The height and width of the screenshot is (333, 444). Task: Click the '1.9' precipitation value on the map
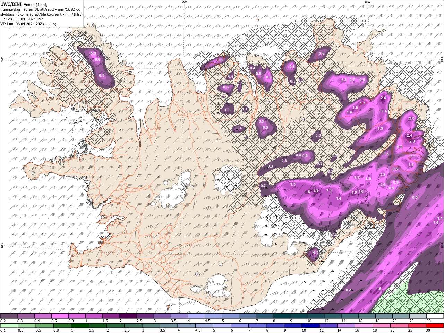pyautogui.click(x=354, y=193)
